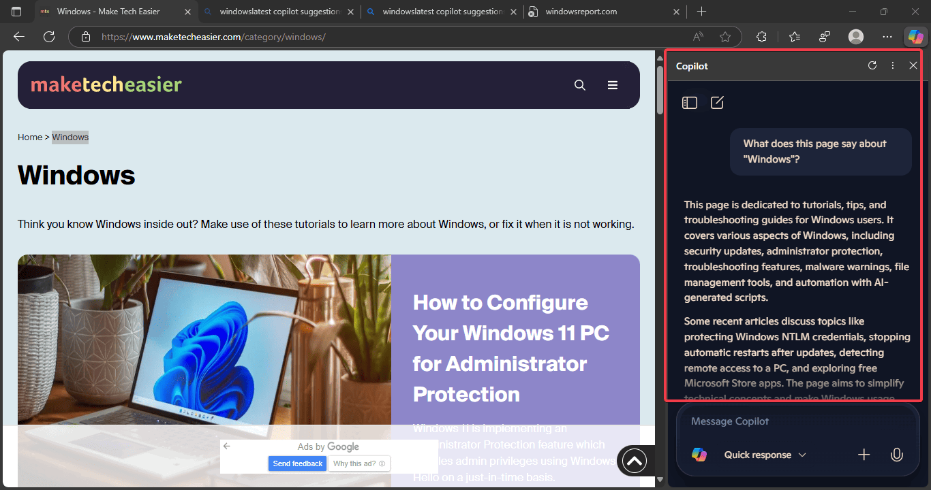
Task: Click the back arrow in the Google ad
Action: (x=227, y=446)
